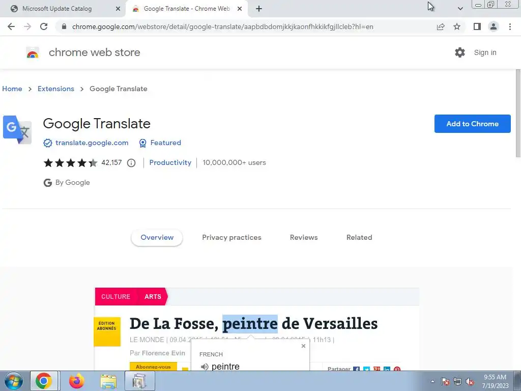Open a new tab with the plus button
Image resolution: width=521 pixels, height=391 pixels.
coord(259,9)
